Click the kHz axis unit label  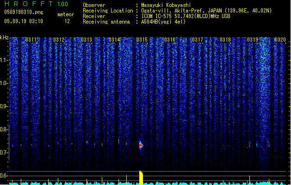pos(4,37)
